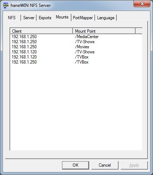Close the haneWIN NFS Server window

142,4
